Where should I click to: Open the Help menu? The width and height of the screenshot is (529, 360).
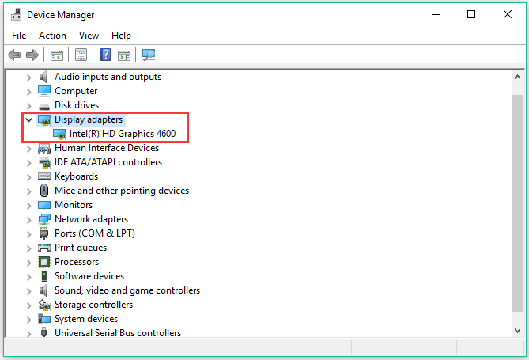tap(121, 36)
